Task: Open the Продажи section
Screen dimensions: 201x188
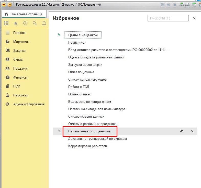Action: [x=20, y=68]
